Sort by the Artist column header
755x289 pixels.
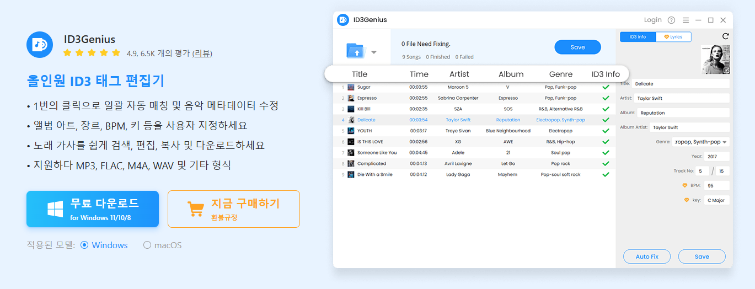click(459, 74)
